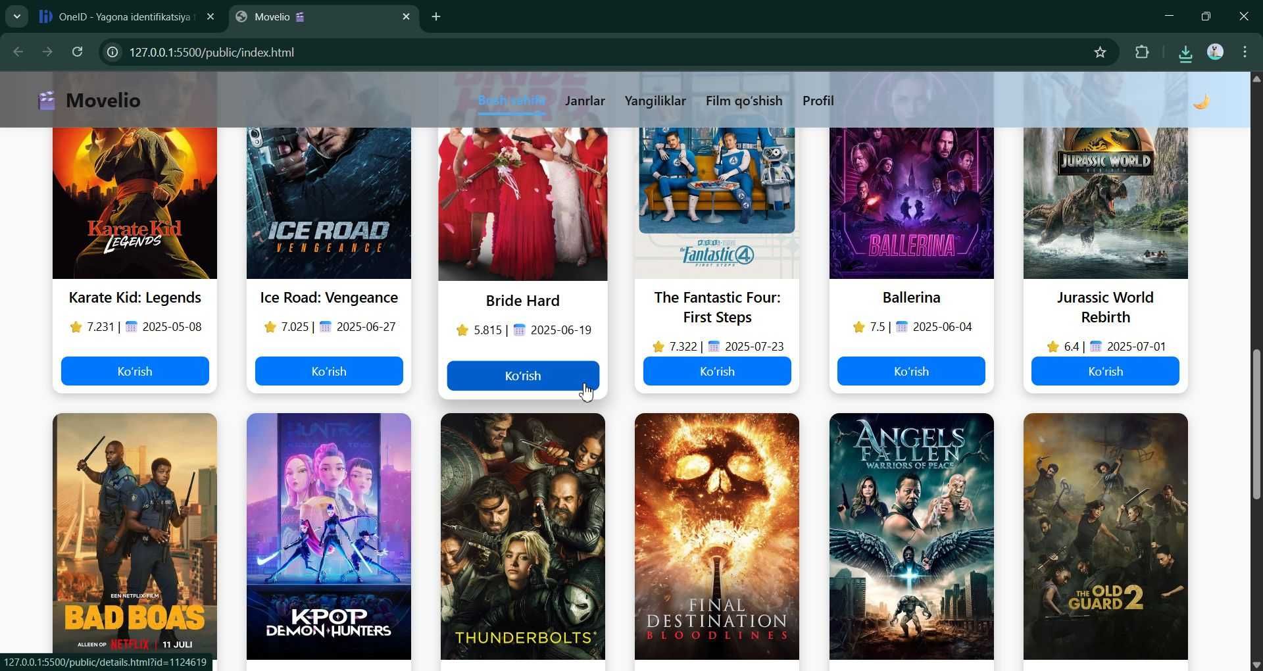Click Ko'rish under The Fantastic Four: First Steps

pos(717,371)
